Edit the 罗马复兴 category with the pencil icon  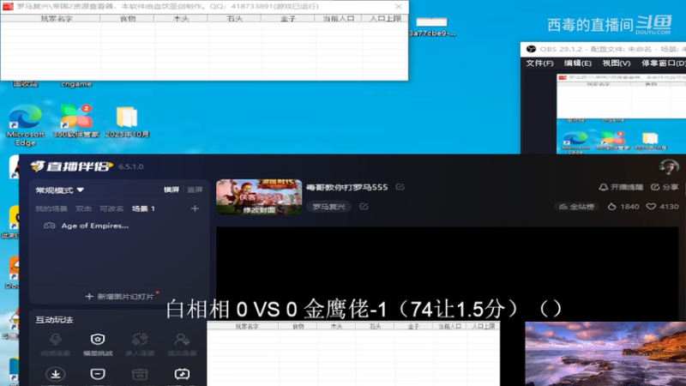pos(364,206)
